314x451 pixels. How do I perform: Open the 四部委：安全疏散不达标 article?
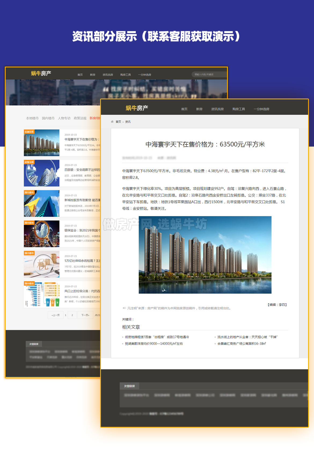(82, 170)
